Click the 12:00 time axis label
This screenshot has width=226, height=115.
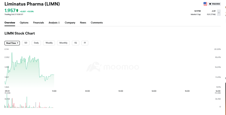(x=87, y=91)
